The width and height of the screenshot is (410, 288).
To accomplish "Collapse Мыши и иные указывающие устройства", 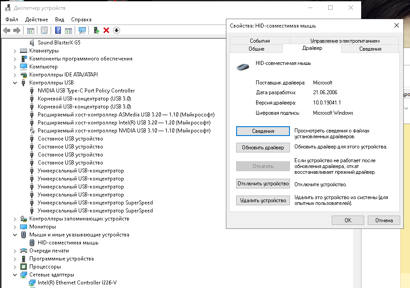I will click(x=15, y=235).
